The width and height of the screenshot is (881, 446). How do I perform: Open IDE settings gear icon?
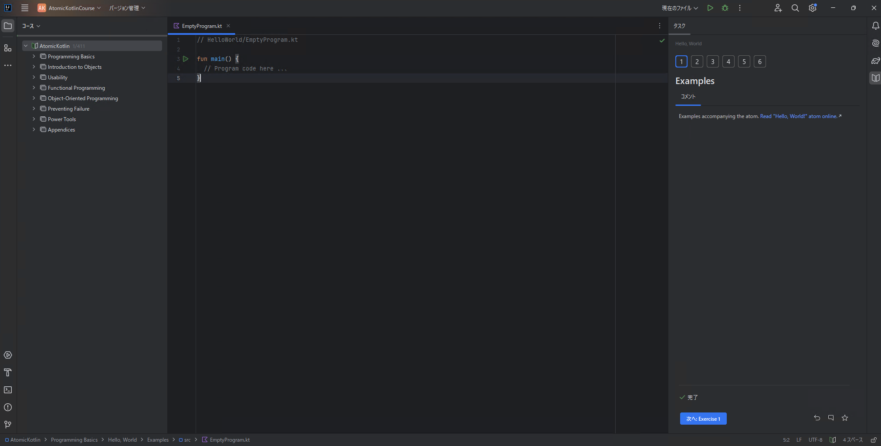[x=813, y=8]
